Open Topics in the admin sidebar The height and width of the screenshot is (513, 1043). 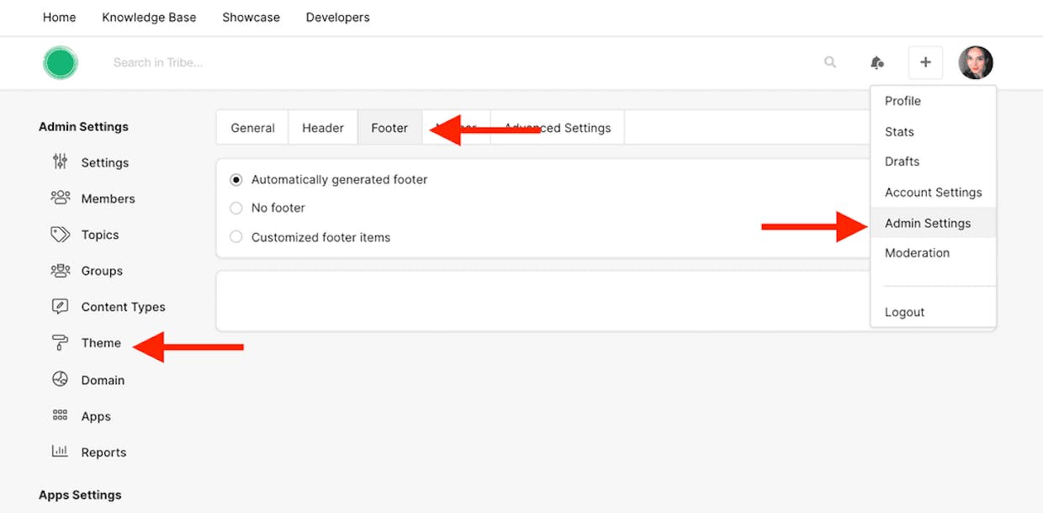point(100,235)
